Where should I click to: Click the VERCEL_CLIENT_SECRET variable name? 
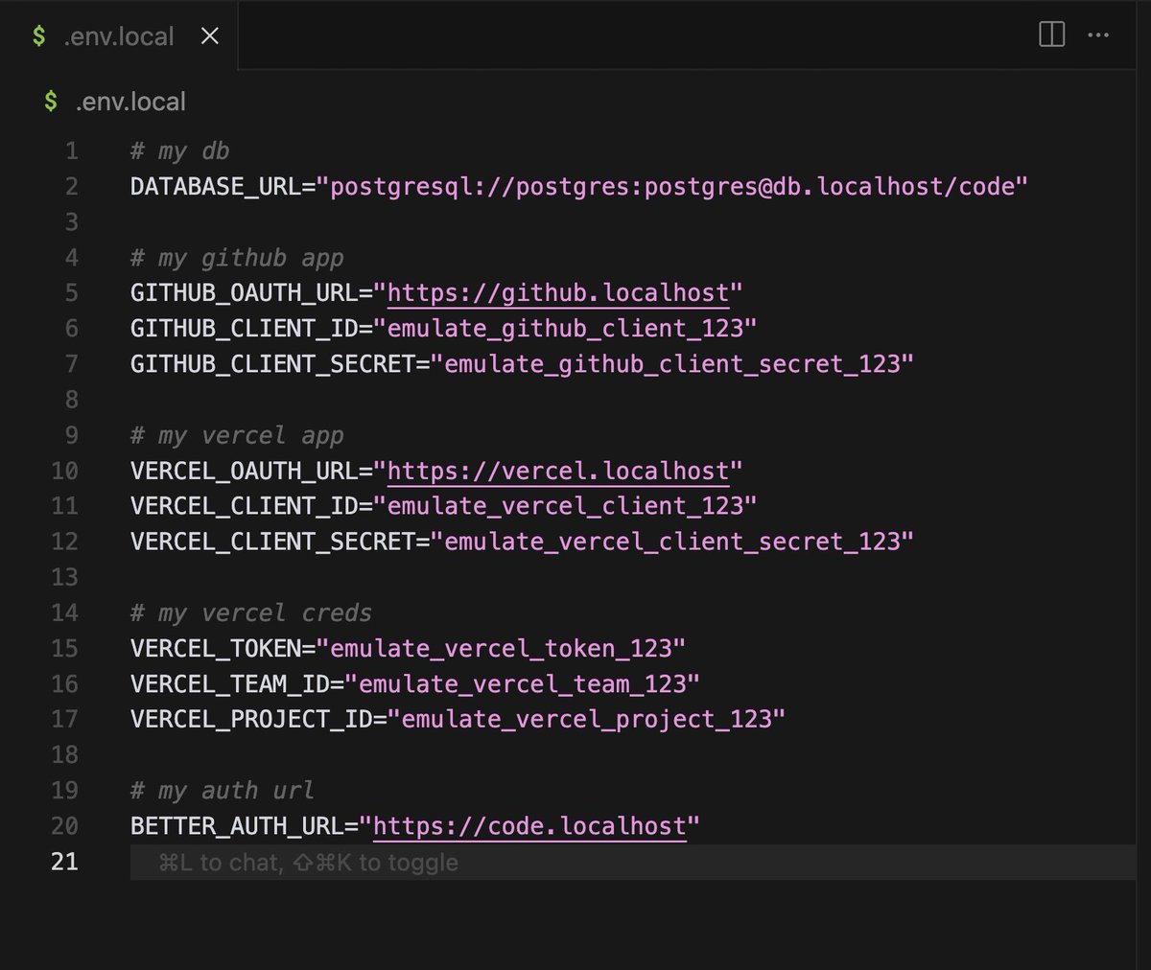[x=273, y=542]
